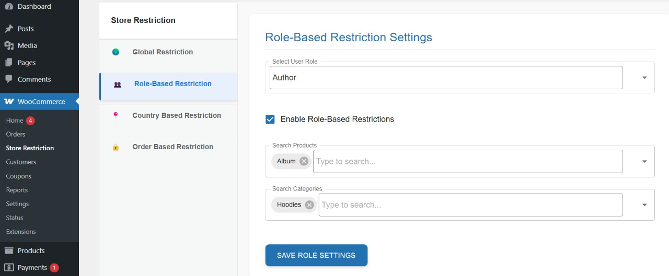669x276 pixels.
Task: Click the Comments bubble icon
Action: (8, 79)
